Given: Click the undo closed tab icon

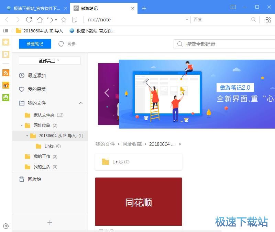Looking at the screenshot, I should coord(50,20).
